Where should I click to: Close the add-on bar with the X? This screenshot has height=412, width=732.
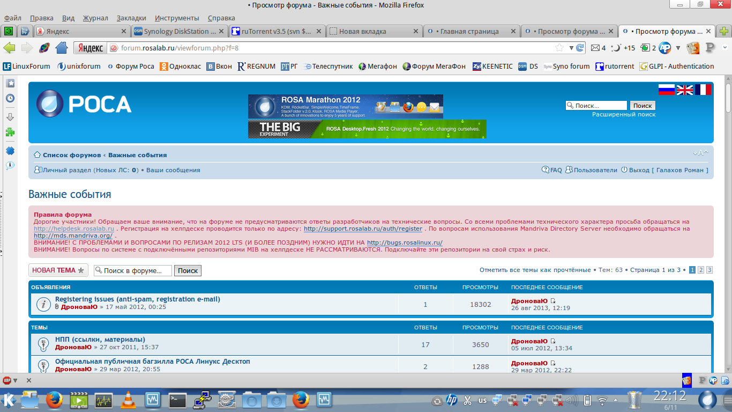click(29, 380)
